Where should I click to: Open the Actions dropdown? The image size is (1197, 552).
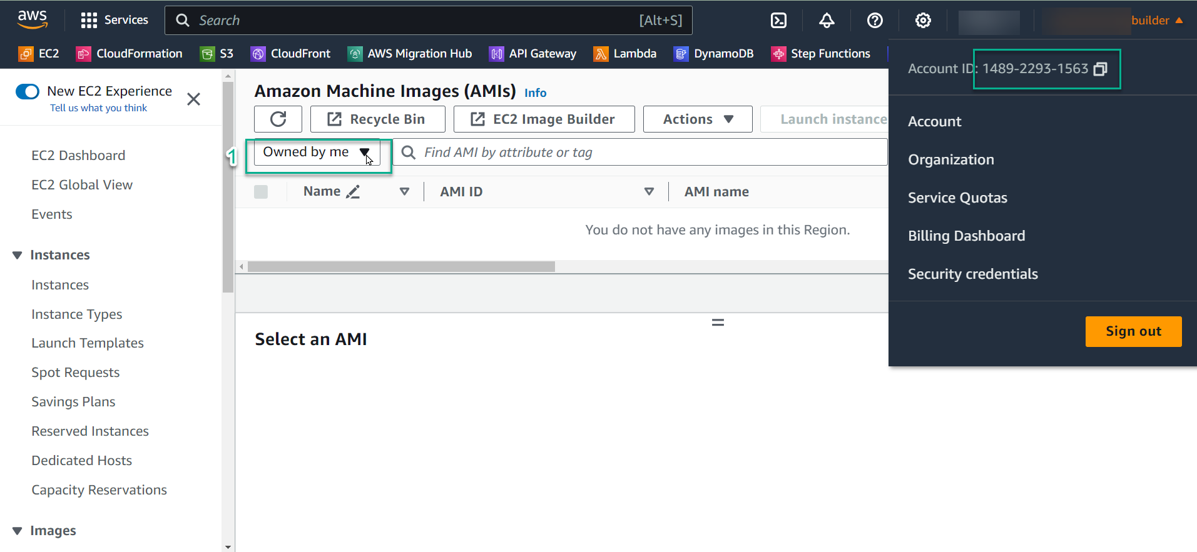coord(698,119)
